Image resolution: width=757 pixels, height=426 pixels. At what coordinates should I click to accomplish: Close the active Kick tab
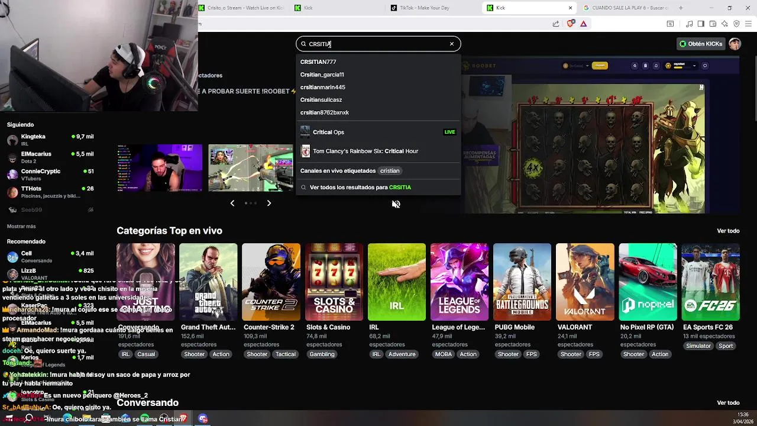[570, 8]
